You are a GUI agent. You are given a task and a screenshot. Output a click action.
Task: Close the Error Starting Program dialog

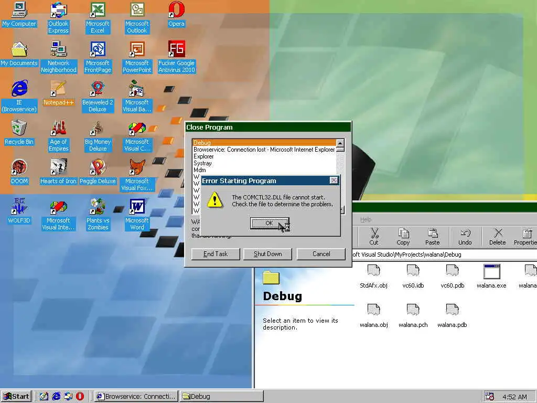click(x=334, y=181)
